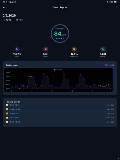
Task: Tap the star rating under the score
Action: [x=60, y=38]
